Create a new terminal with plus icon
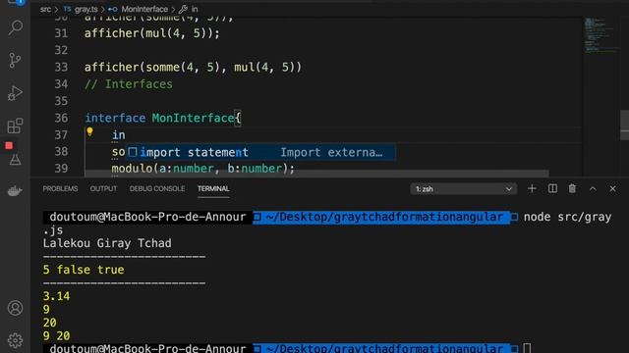The image size is (629, 353). pyautogui.click(x=532, y=188)
